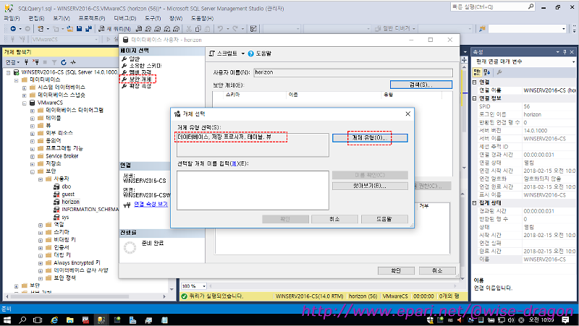The height and width of the screenshot is (326, 579).
Task: Click the Undo icon in main toolbar
Action: pos(221,29)
